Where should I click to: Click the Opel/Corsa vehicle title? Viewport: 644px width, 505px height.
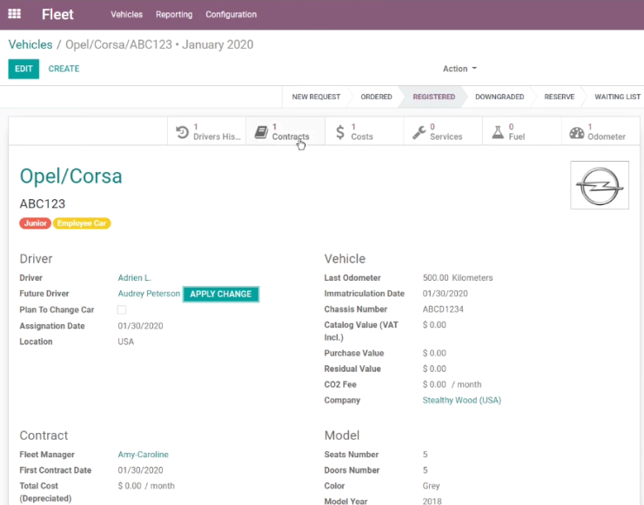70,176
